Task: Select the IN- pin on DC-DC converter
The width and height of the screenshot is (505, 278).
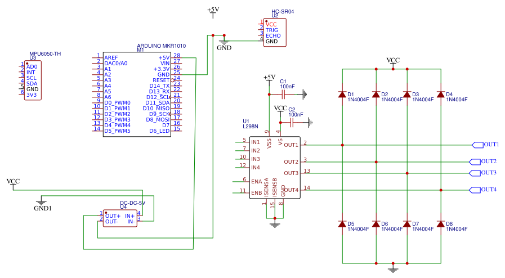Action: 131,222
